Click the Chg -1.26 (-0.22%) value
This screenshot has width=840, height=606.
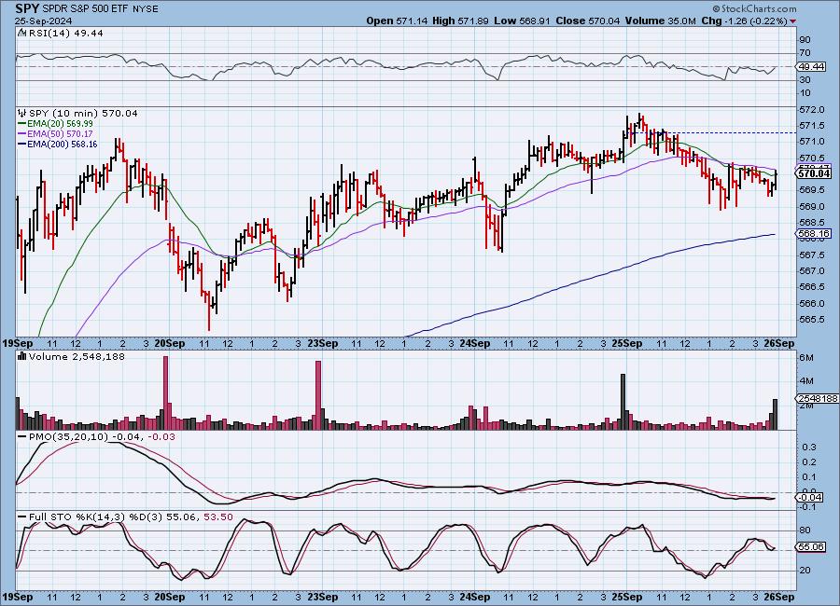tap(744, 21)
